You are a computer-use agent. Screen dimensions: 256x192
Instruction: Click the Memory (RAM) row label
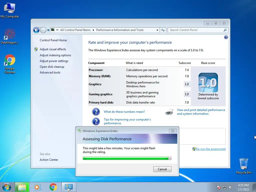(x=100, y=76)
